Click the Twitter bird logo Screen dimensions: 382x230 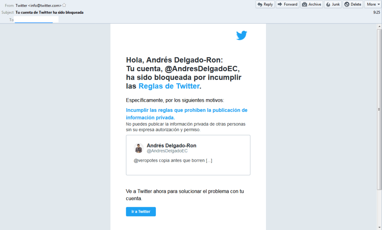(x=241, y=35)
